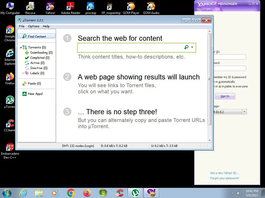Click the scrollbar up arrow in µTorrent
This screenshot has height=198, width=265.
click(x=210, y=31)
